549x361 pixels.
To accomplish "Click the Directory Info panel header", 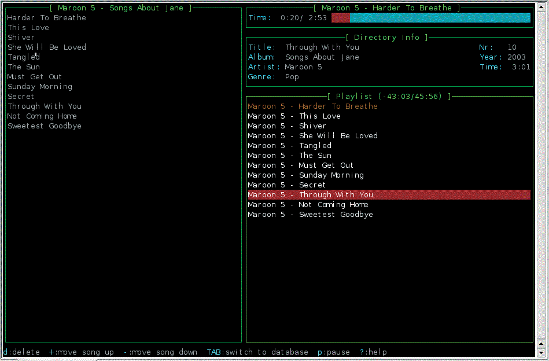I will (x=386, y=38).
